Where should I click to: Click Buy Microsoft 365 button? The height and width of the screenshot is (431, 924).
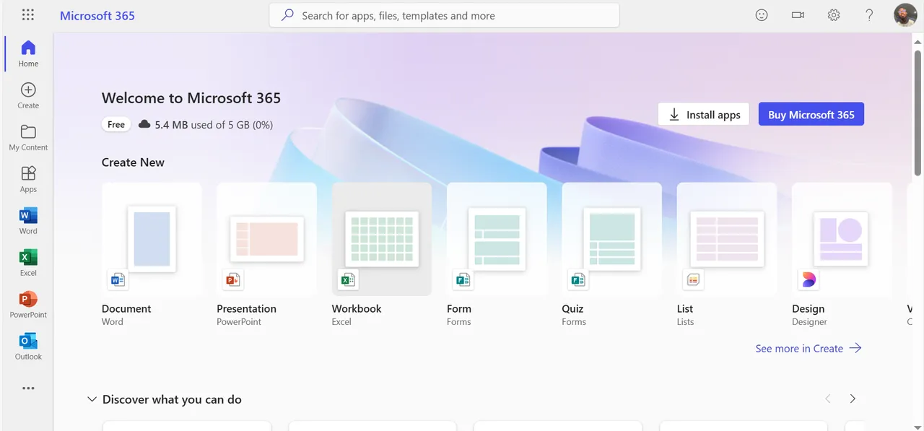[x=811, y=114]
